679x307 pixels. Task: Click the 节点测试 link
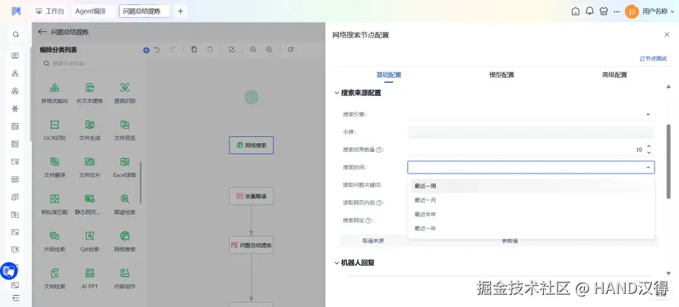click(x=653, y=58)
